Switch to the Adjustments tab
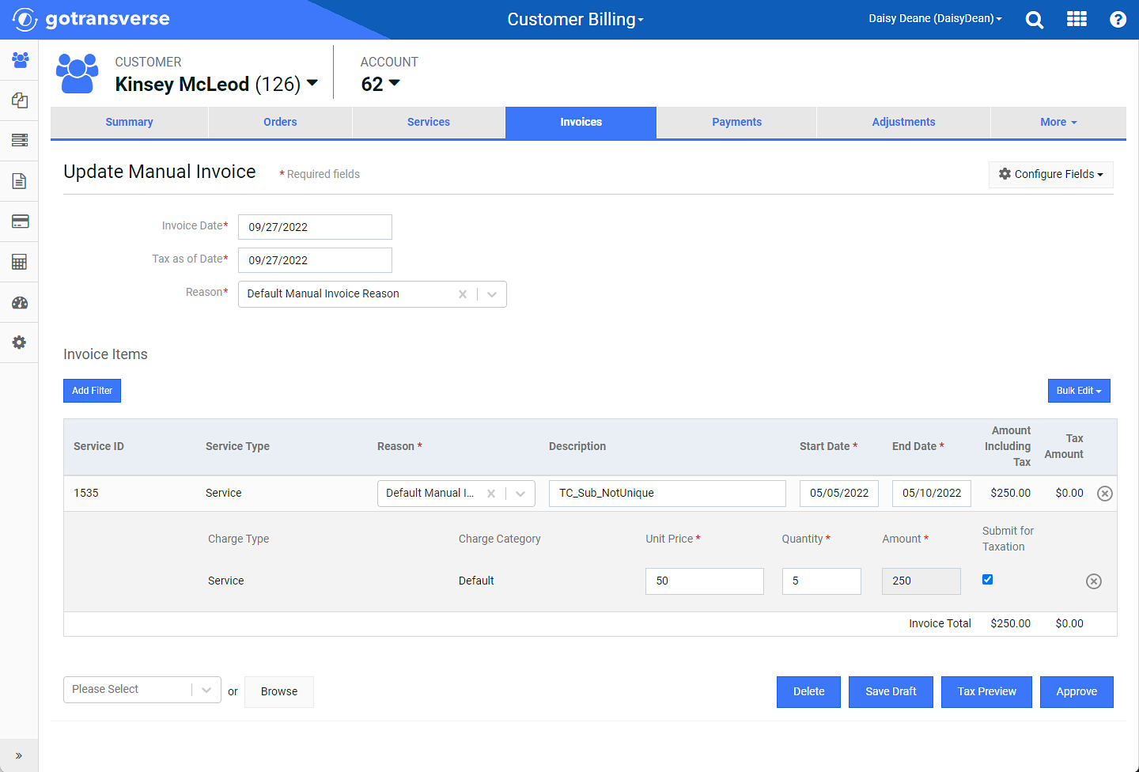The image size is (1139, 772). pos(903,123)
